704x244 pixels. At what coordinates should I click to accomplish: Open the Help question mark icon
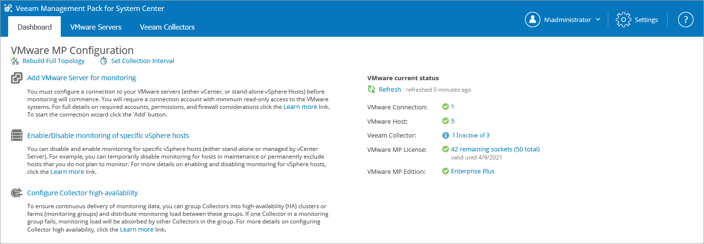tap(686, 20)
